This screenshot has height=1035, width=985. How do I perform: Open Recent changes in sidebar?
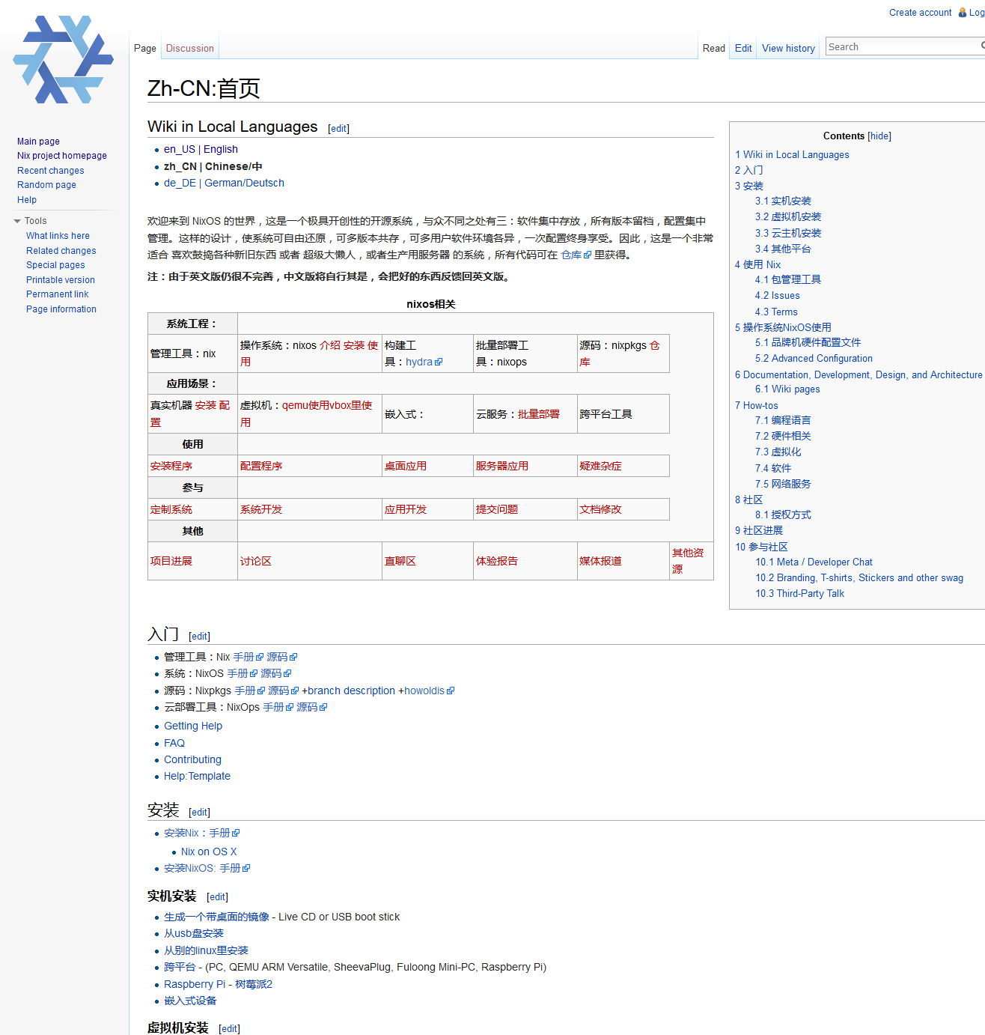tap(50, 171)
